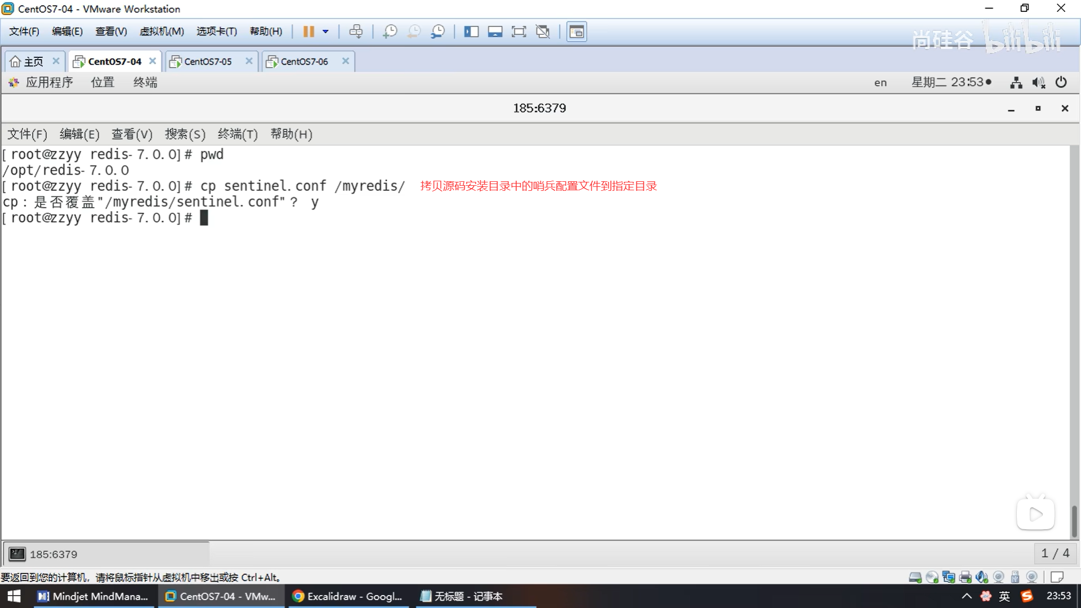The width and height of the screenshot is (1081, 608).
Task: Click the volume speaker icon in GNOME bar
Action: [x=1038, y=83]
